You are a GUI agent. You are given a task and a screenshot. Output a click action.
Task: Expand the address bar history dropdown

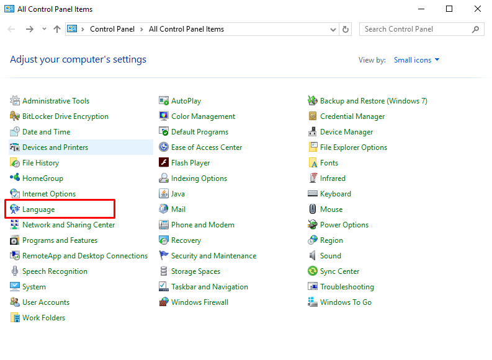pyautogui.click(x=333, y=30)
